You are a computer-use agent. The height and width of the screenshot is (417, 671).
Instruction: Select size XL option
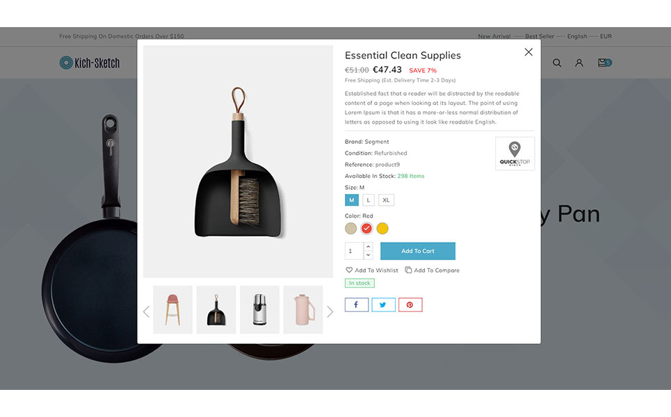pos(386,199)
